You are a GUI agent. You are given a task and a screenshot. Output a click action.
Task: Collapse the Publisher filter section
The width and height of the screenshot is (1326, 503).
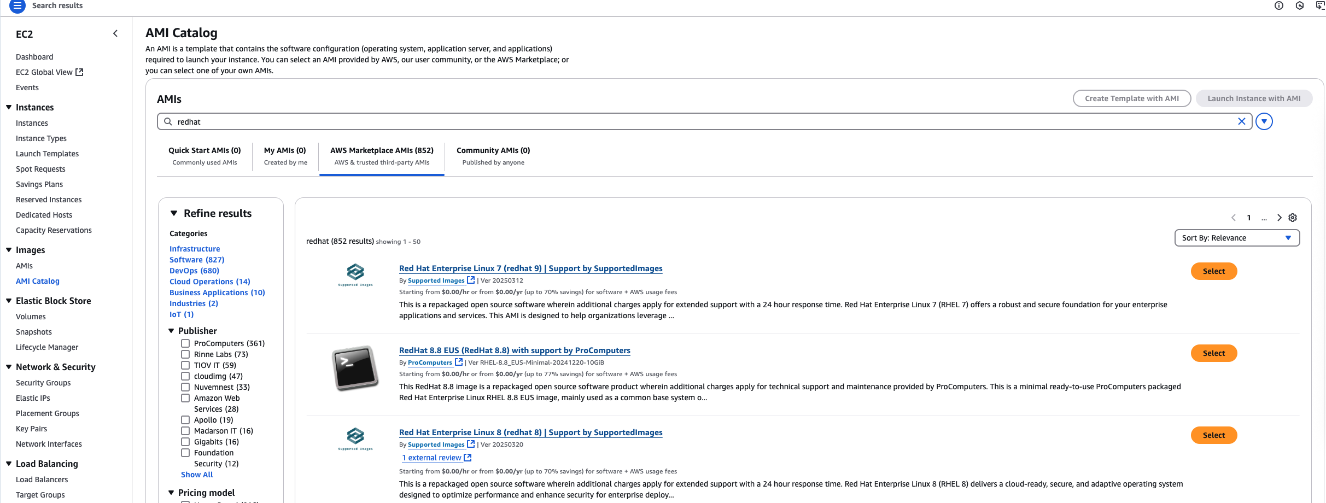pos(171,331)
